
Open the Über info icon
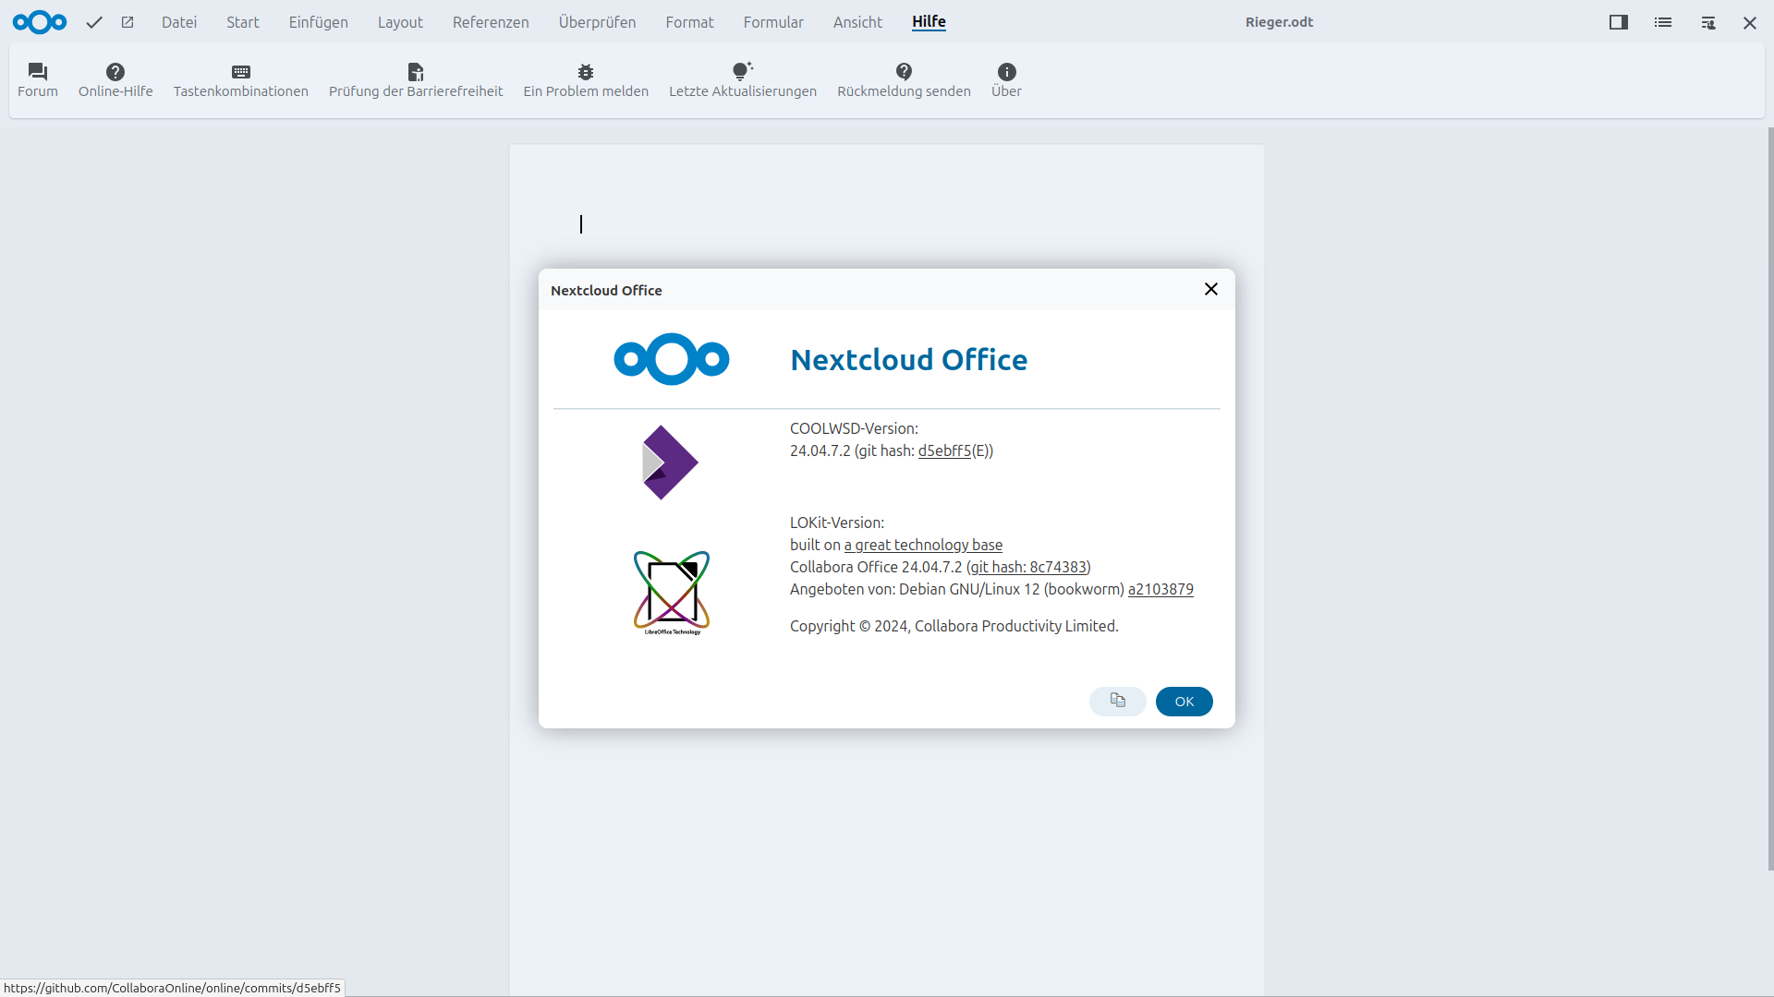tap(1006, 80)
